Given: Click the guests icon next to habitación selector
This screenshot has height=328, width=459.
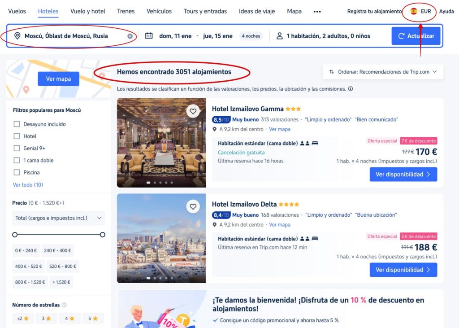Looking at the screenshot, I should (x=280, y=36).
